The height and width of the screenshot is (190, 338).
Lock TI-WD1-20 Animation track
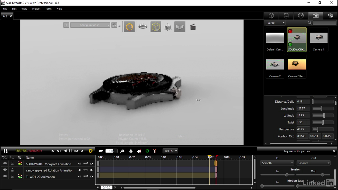point(12,176)
